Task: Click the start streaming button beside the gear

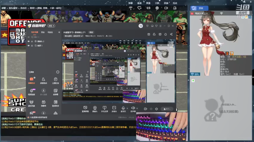Action: tap(167, 109)
